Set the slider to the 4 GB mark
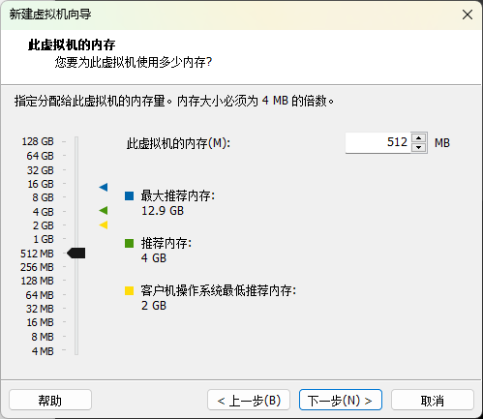Screen dimensions: 483x419 tap(76, 211)
